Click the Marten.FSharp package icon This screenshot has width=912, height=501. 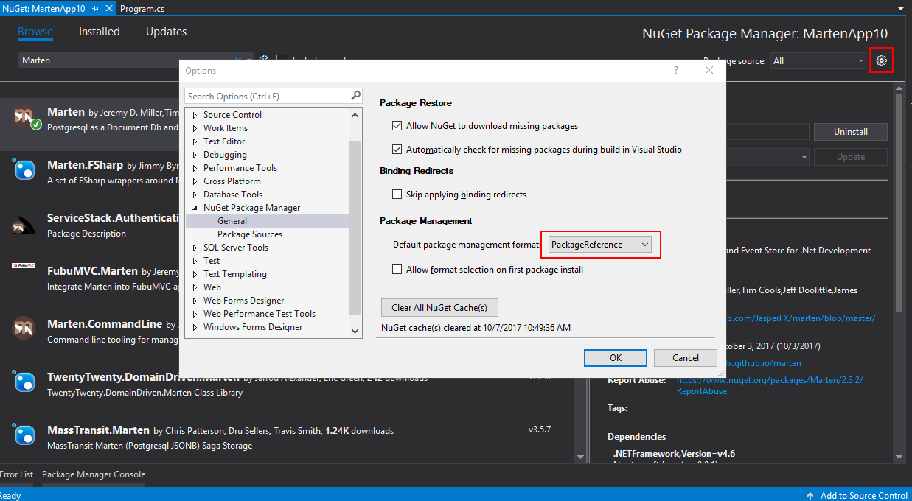pos(25,170)
